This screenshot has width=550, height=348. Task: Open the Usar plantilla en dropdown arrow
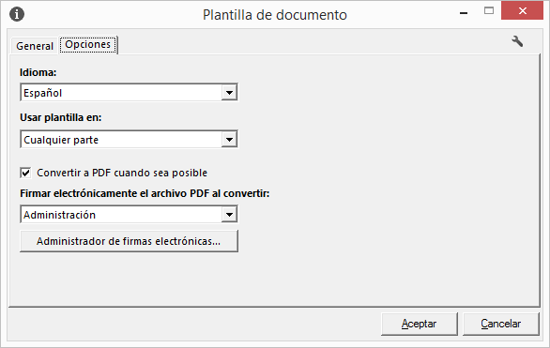229,140
